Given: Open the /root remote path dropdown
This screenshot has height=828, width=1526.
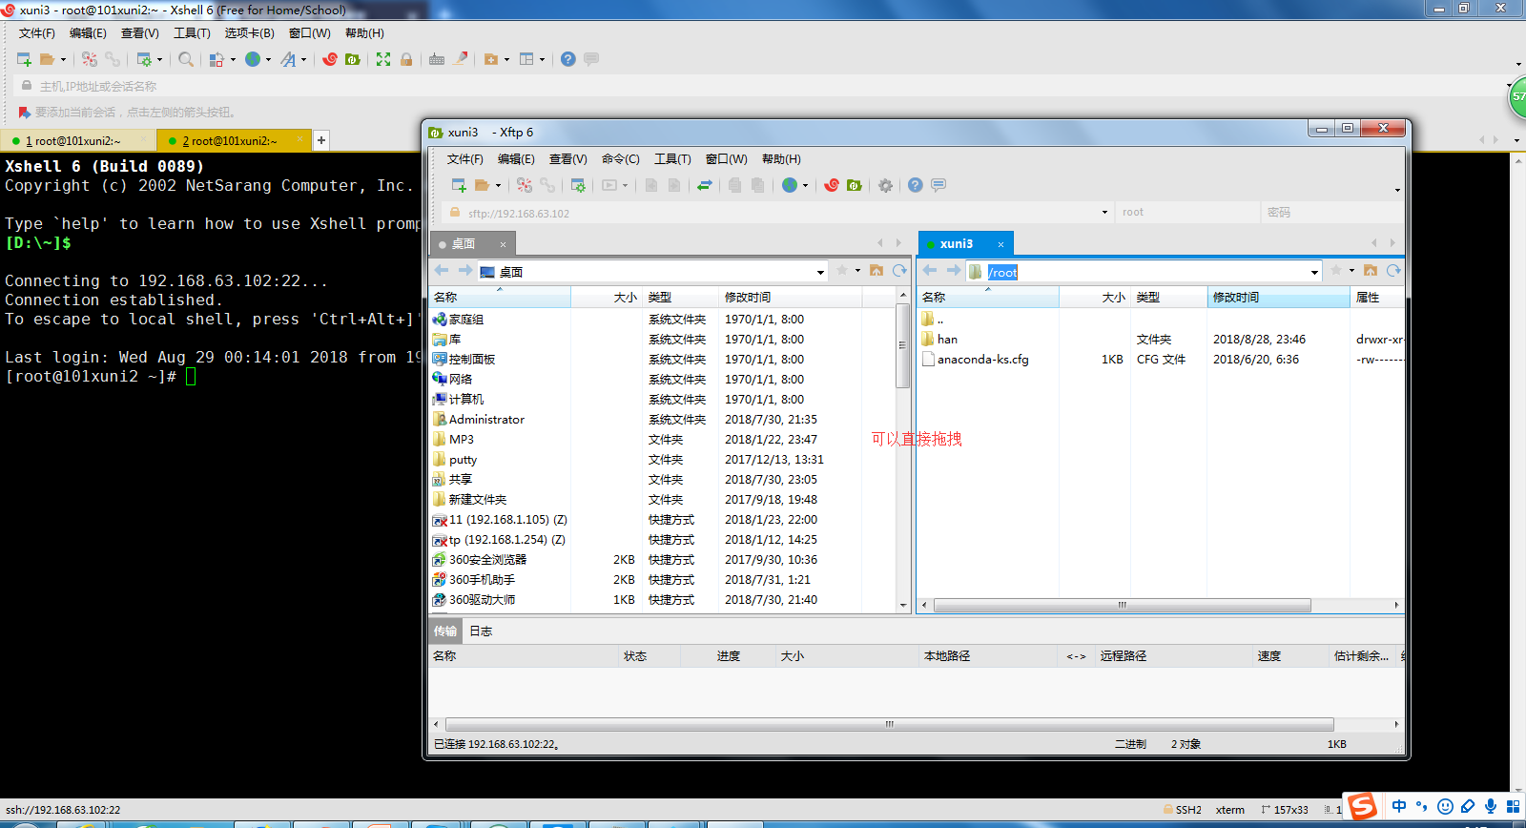Looking at the screenshot, I should point(1314,272).
